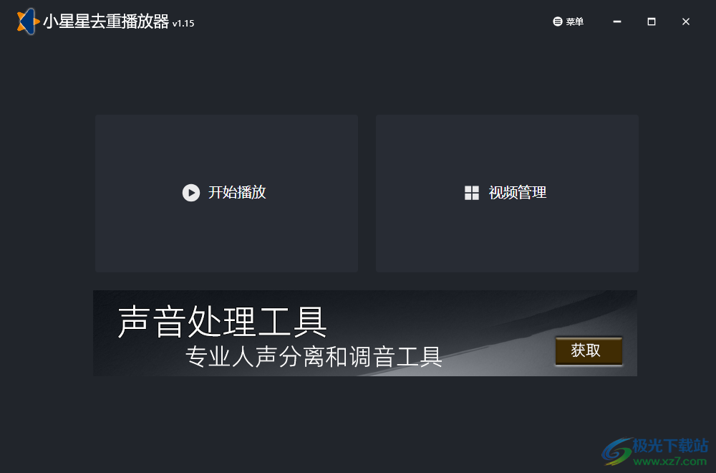This screenshot has height=473, width=716.
Task: Click the 声音处理工具 banner
Action: pyautogui.click(x=223, y=324)
